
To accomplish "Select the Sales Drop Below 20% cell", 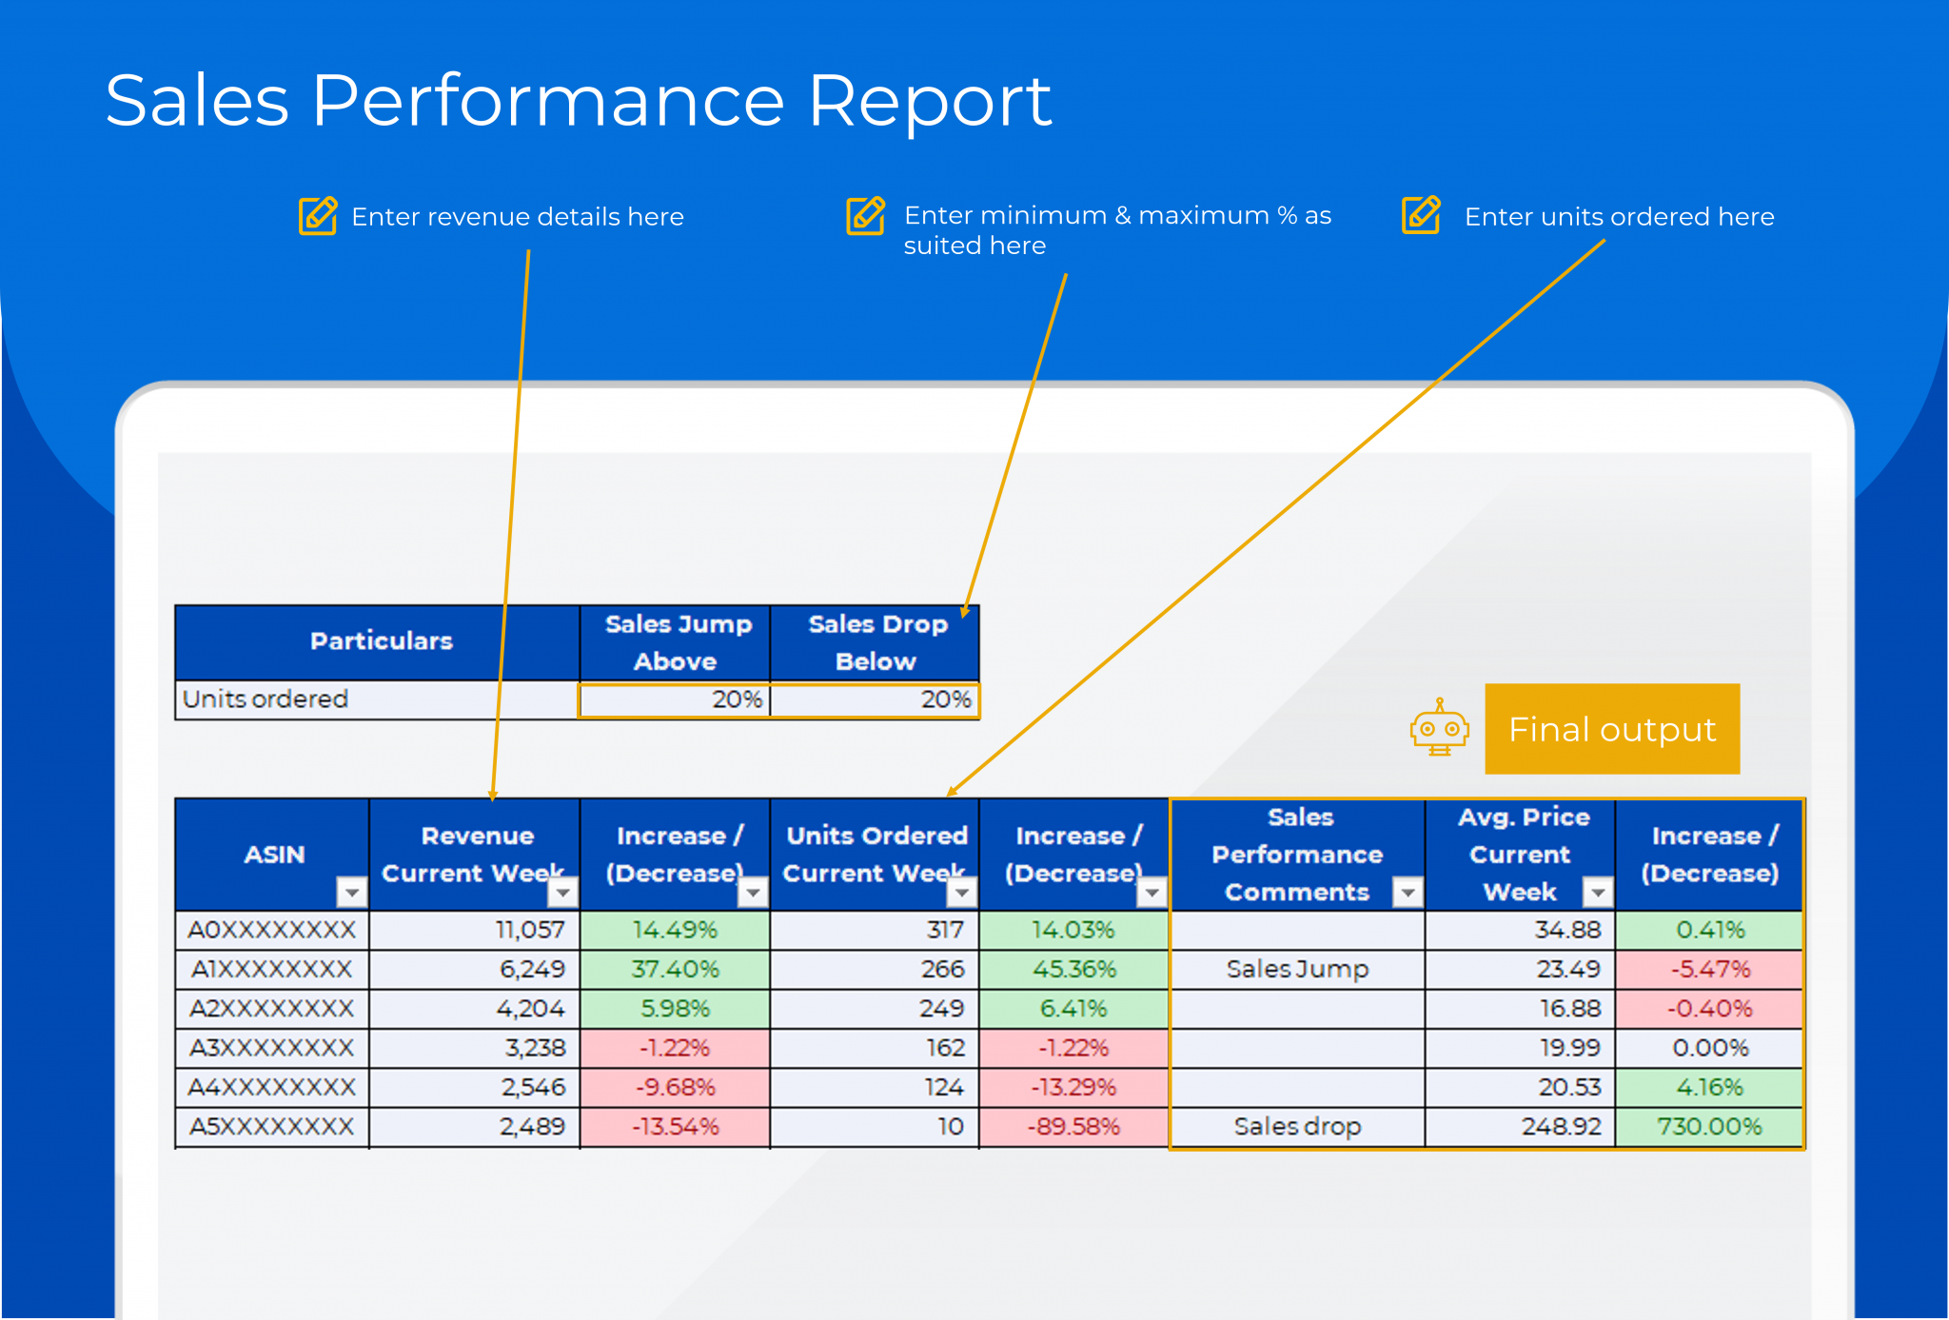I will point(876,700).
